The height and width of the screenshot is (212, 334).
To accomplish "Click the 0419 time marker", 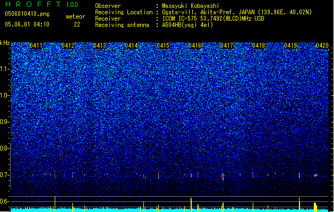I will 290,46.
